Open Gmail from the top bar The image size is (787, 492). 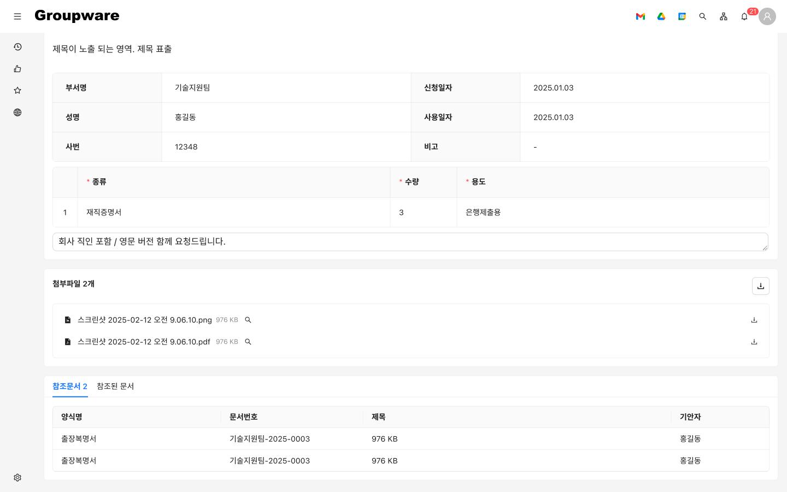641,16
